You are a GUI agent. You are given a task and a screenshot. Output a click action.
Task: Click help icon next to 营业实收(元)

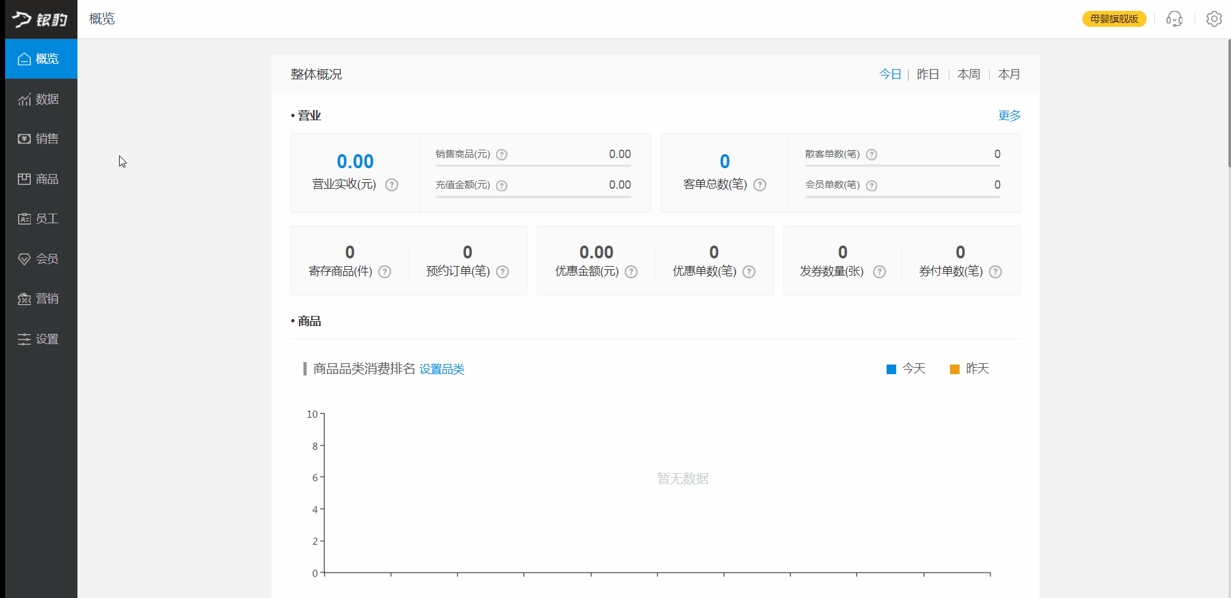tap(392, 185)
